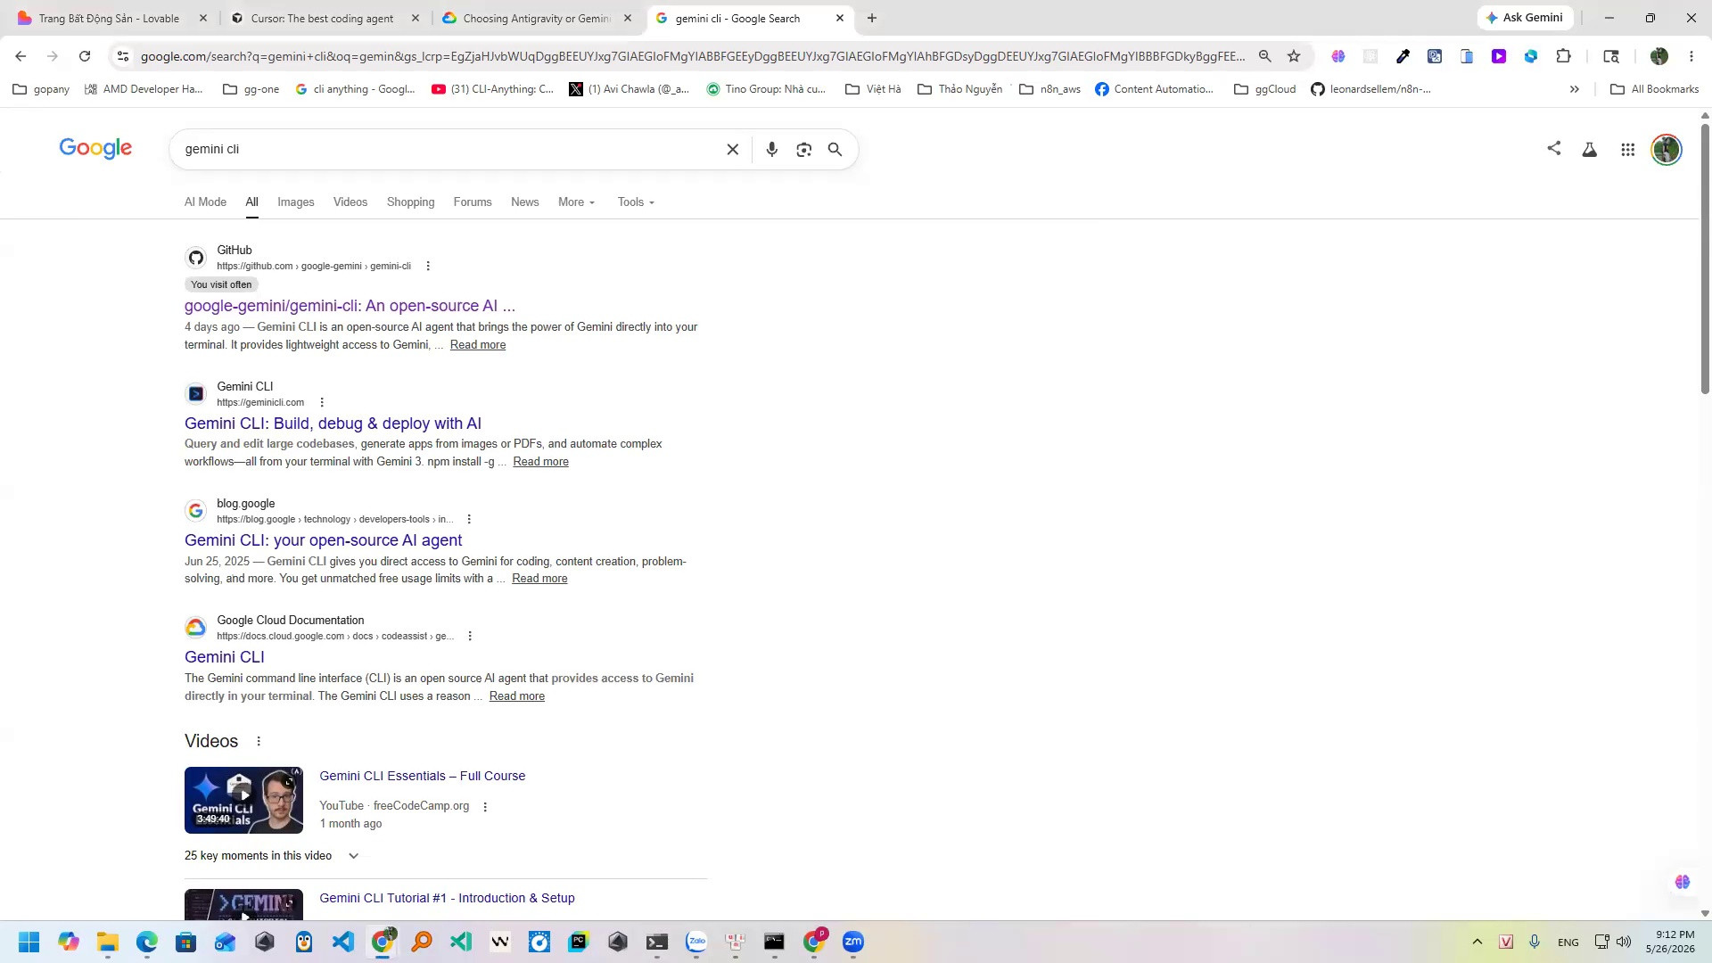
Task: Open Google Lens image search
Action: coord(803,150)
